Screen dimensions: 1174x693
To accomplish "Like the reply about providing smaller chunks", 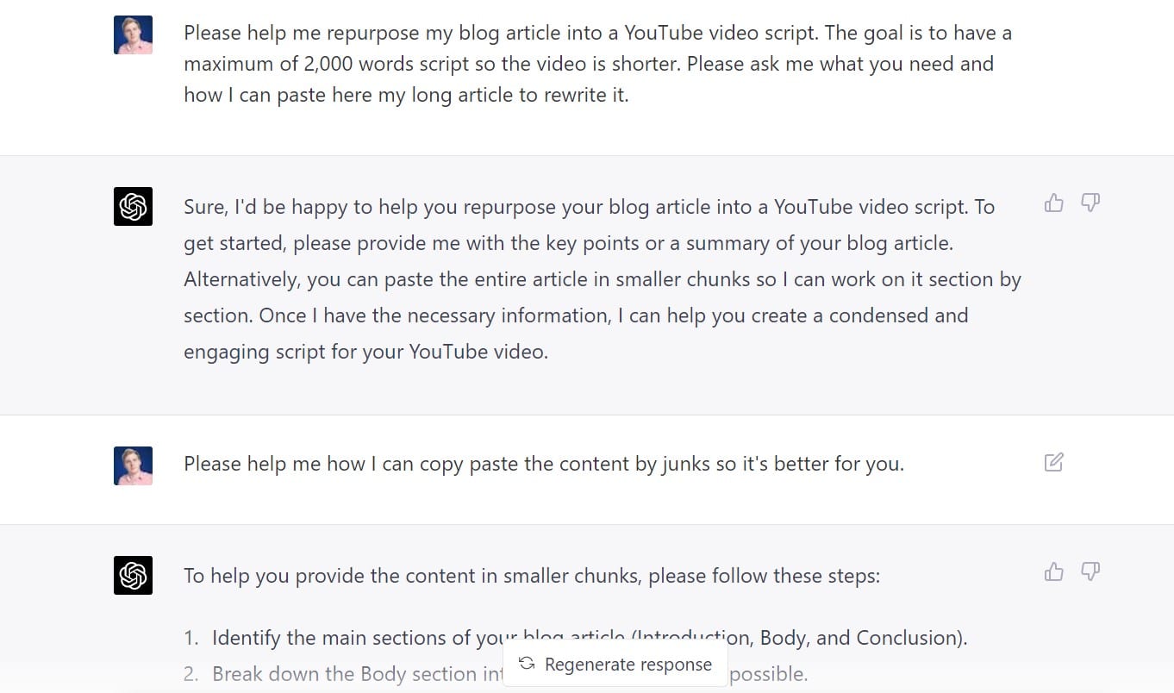I will [x=1053, y=571].
